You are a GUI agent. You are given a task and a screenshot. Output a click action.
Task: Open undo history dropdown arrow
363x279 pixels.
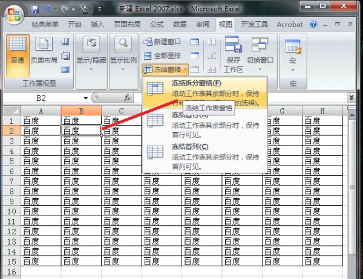56,10
